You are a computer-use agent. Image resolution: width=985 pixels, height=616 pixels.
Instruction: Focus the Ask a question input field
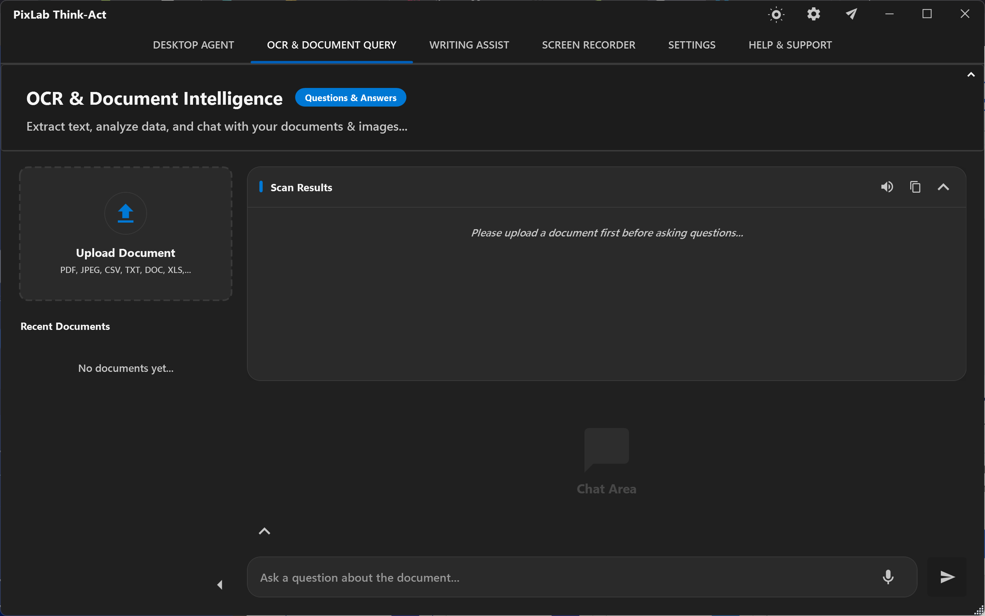[582, 577]
